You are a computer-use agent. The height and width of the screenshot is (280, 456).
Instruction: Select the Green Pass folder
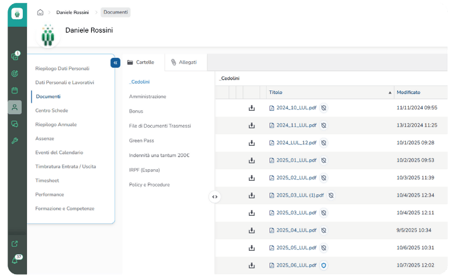click(141, 141)
